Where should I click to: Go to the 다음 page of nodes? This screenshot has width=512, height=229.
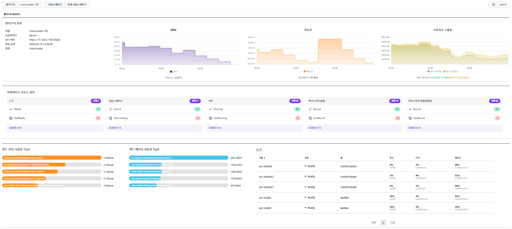coord(393,223)
